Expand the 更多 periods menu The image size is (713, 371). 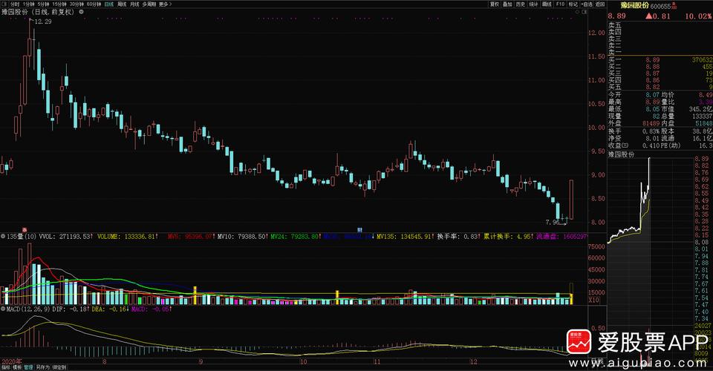165,4
